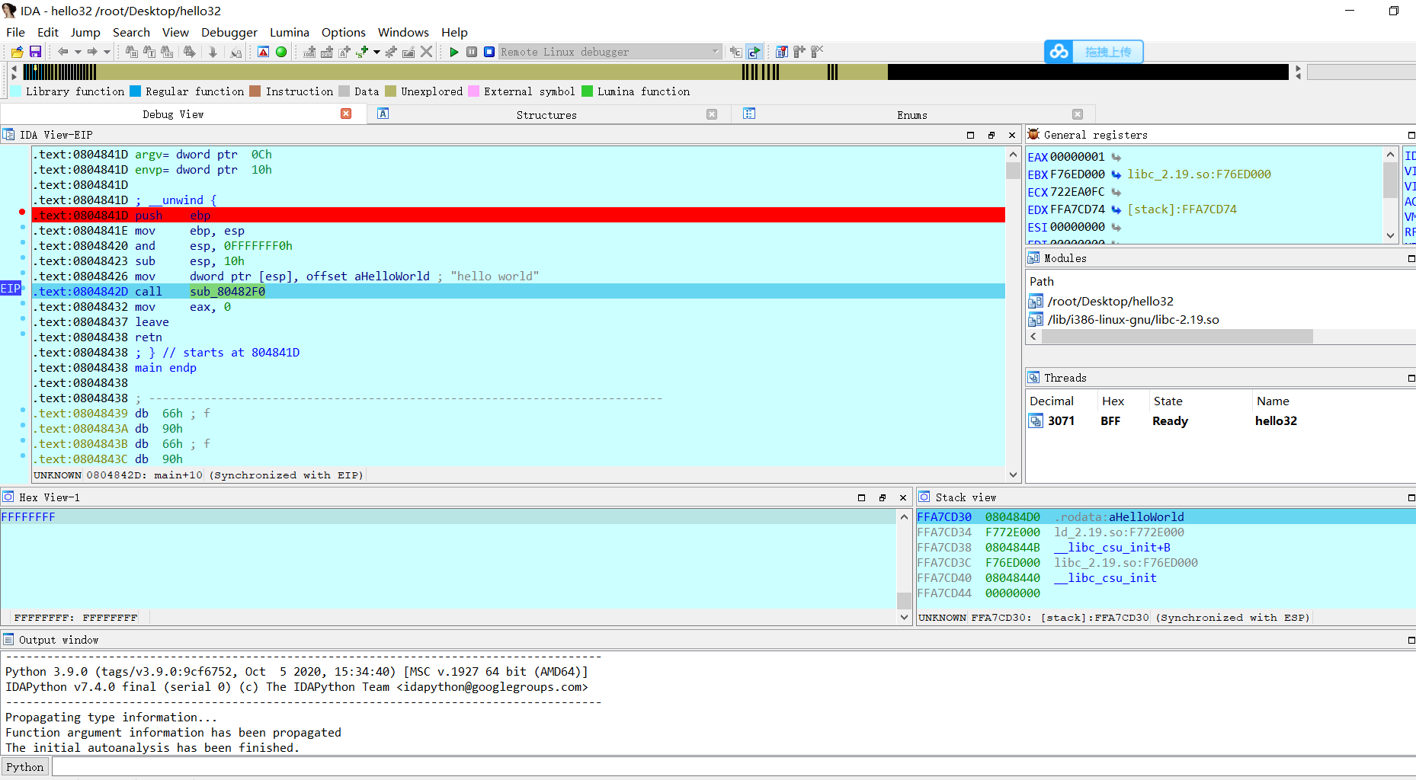Click the blue cloud upload icon
Screen dimensions: 1416x780
pyautogui.click(x=1059, y=52)
